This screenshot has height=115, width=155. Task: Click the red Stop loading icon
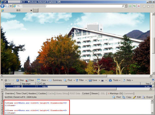pyautogui.click(x=139, y=6)
